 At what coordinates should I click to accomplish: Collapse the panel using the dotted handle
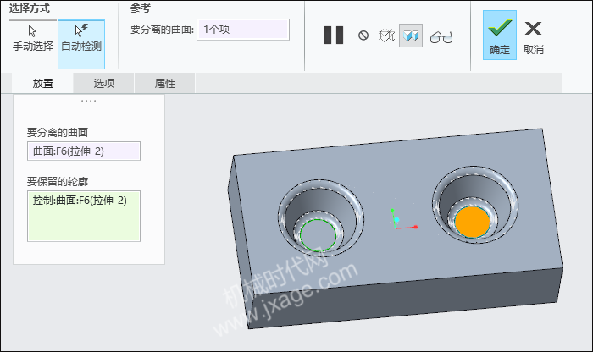point(88,101)
